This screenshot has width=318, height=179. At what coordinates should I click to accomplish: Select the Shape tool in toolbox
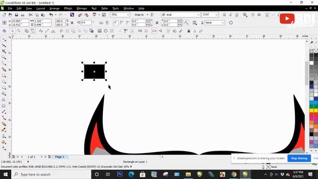(x=3, y=45)
